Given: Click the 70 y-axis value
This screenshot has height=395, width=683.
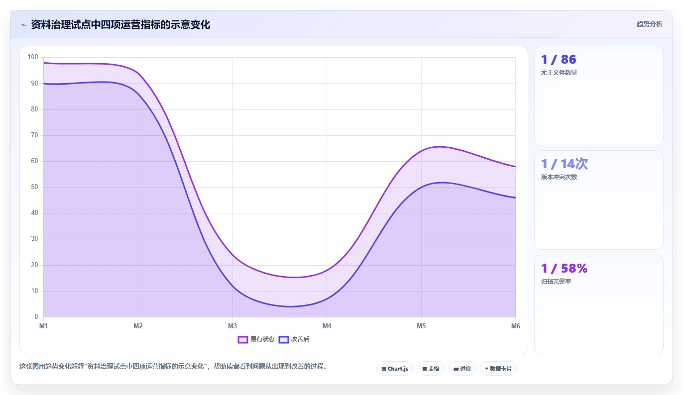Looking at the screenshot, I should [x=34, y=135].
